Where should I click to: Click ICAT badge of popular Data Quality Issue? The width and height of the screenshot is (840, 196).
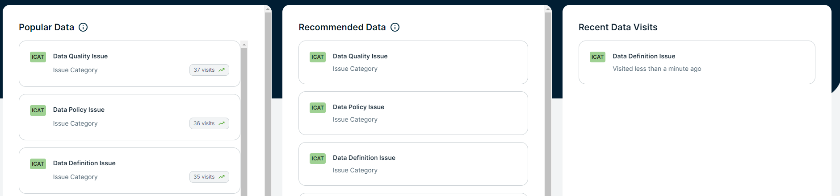pos(38,57)
